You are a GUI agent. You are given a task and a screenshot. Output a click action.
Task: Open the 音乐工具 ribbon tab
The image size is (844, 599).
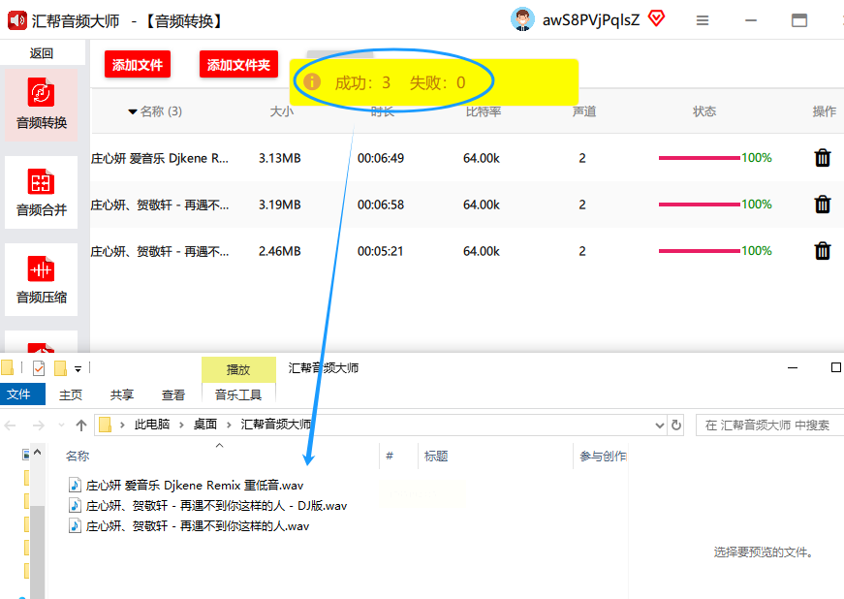[x=238, y=395]
